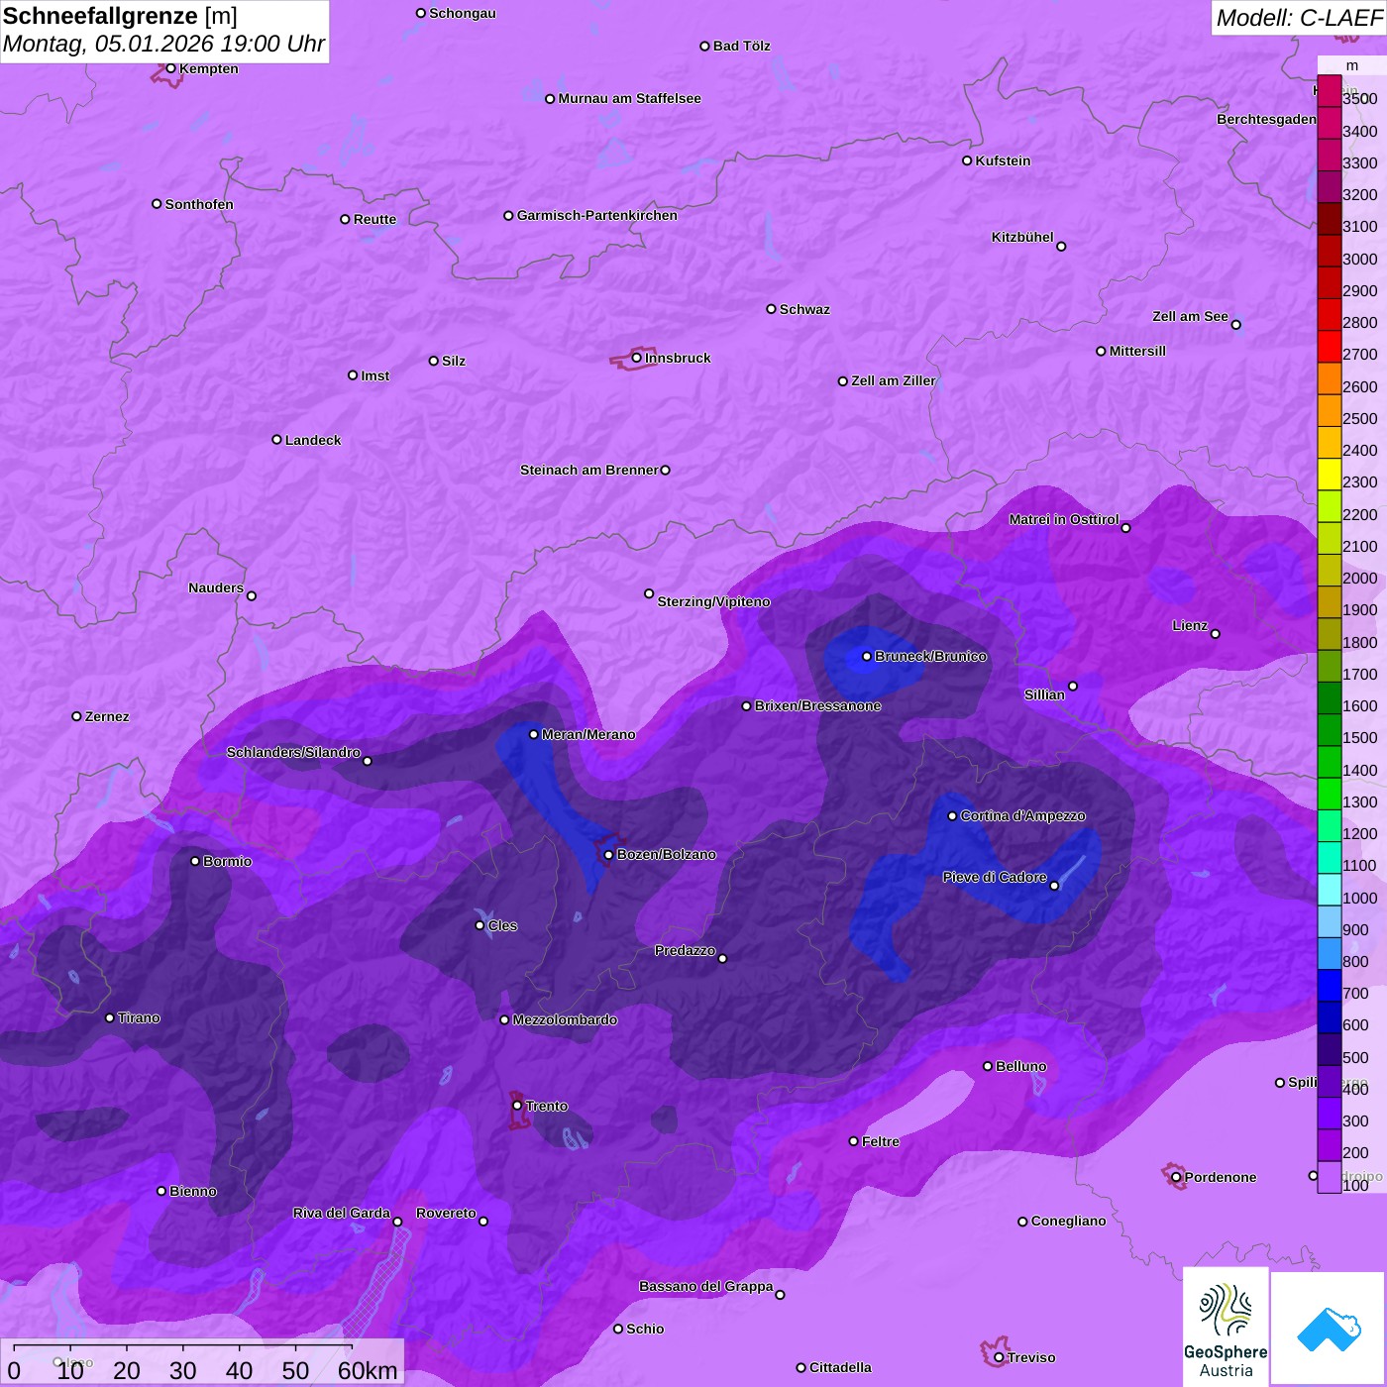Click the Cittadella label

click(x=840, y=1367)
